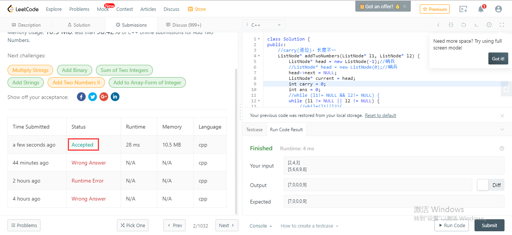Screen dimensions: 512x235
Task: Click the code format braces icon
Action: [x=451, y=25]
